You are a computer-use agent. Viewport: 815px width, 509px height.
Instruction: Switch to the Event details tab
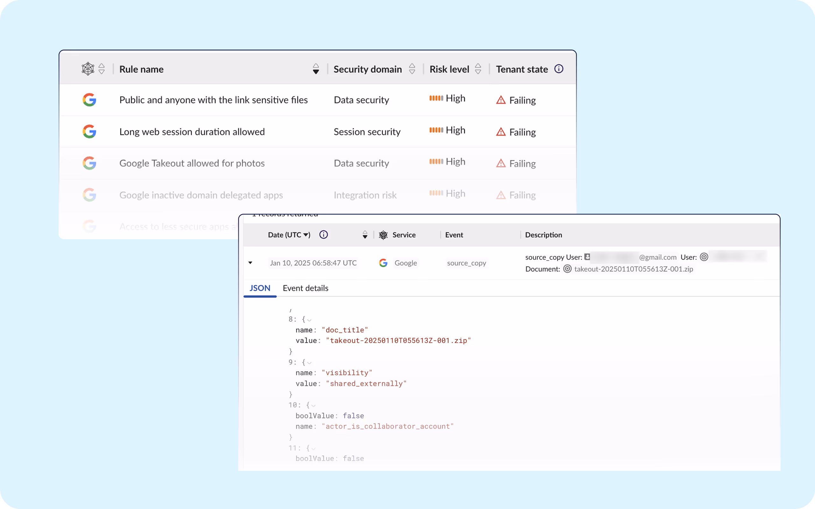tap(305, 288)
